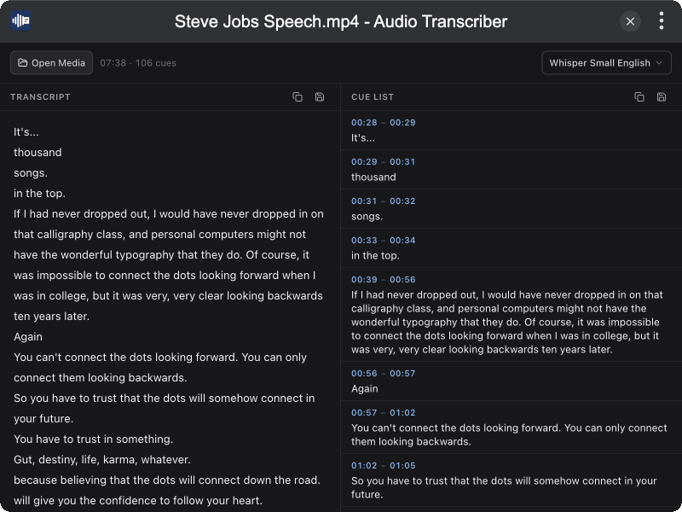This screenshot has height=512, width=682.
Task: Click the cue text "thousand" in the cue list
Action: tap(373, 177)
